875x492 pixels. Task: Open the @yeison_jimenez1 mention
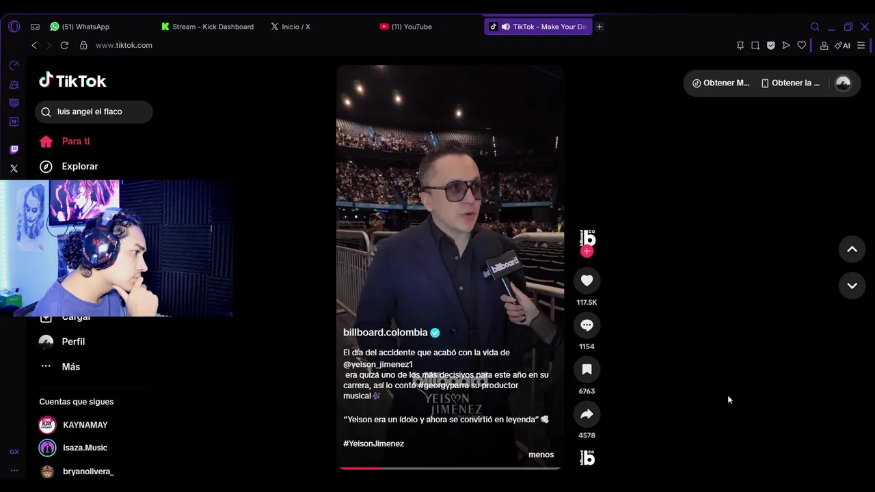(x=378, y=364)
